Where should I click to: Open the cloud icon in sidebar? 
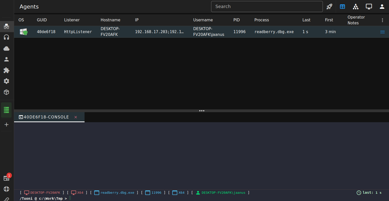click(7, 48)
